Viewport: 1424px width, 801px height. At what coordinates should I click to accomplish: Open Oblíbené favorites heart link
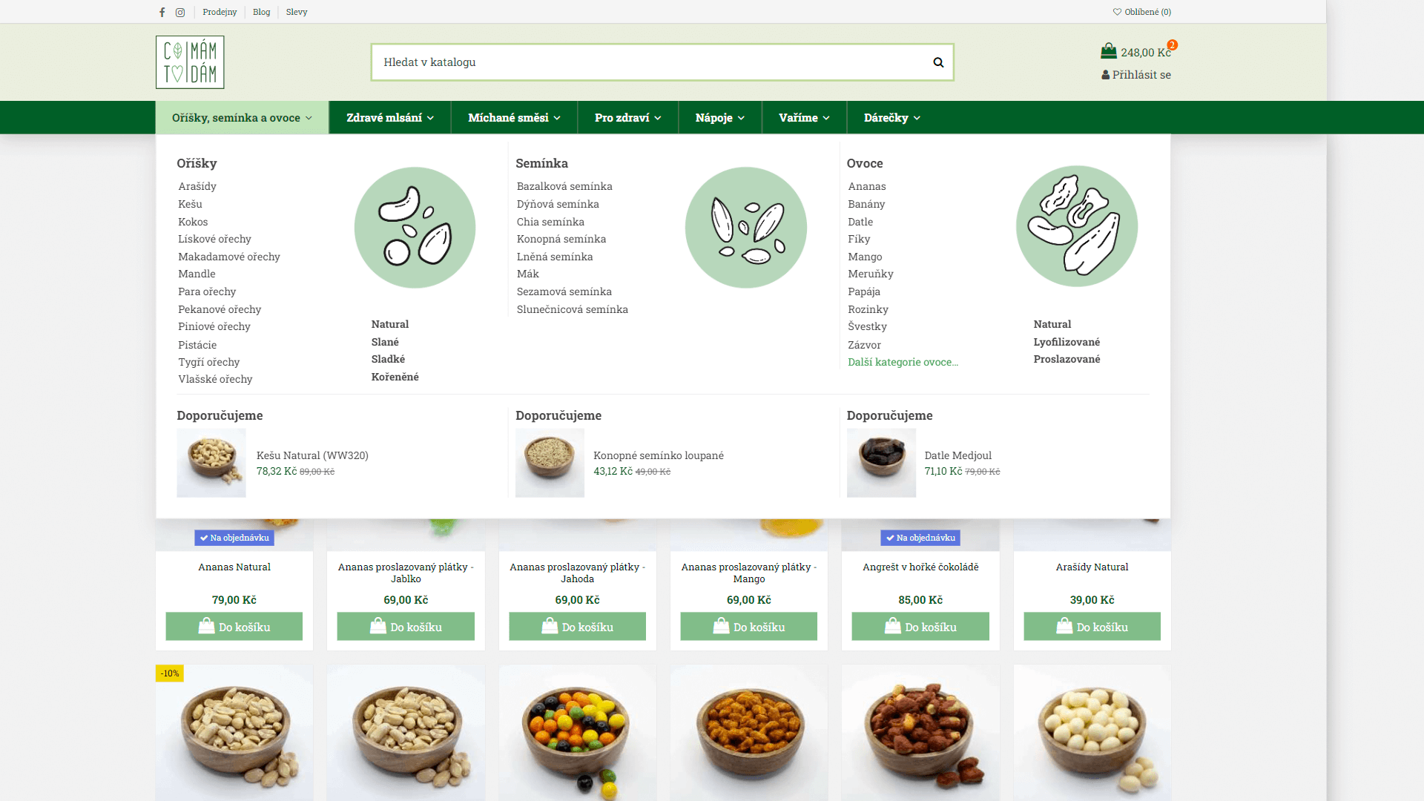point(1142,12)
